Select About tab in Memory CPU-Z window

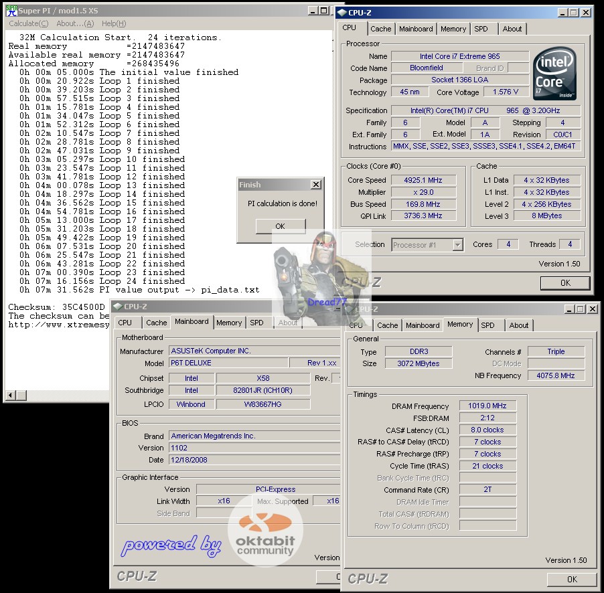tap(519, 325)
